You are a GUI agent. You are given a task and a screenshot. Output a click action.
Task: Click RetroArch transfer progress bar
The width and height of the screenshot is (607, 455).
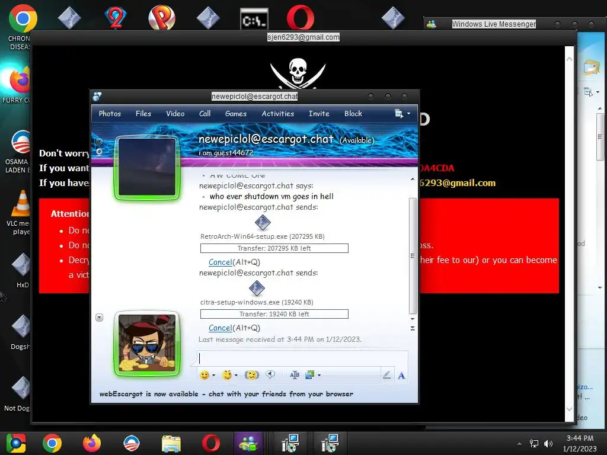coord(274,248)
